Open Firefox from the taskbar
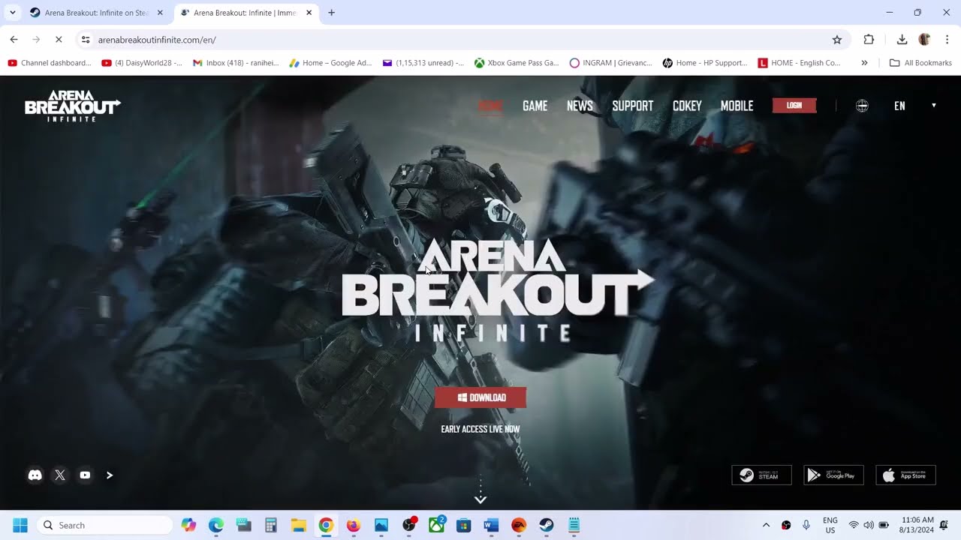Viewport: 961px width, 540px height. [x=354, y=525]
